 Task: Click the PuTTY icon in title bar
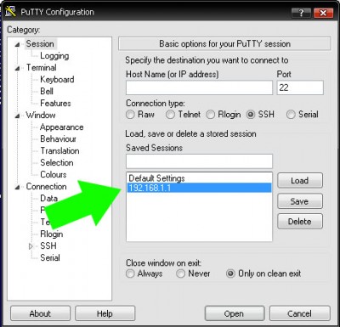tap(10, 11)
